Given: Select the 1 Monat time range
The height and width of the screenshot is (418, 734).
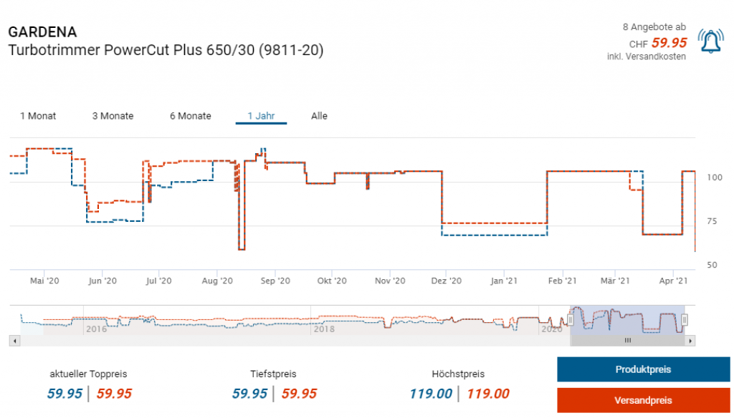Looking at the screenshot, I should tap(38, 116).
